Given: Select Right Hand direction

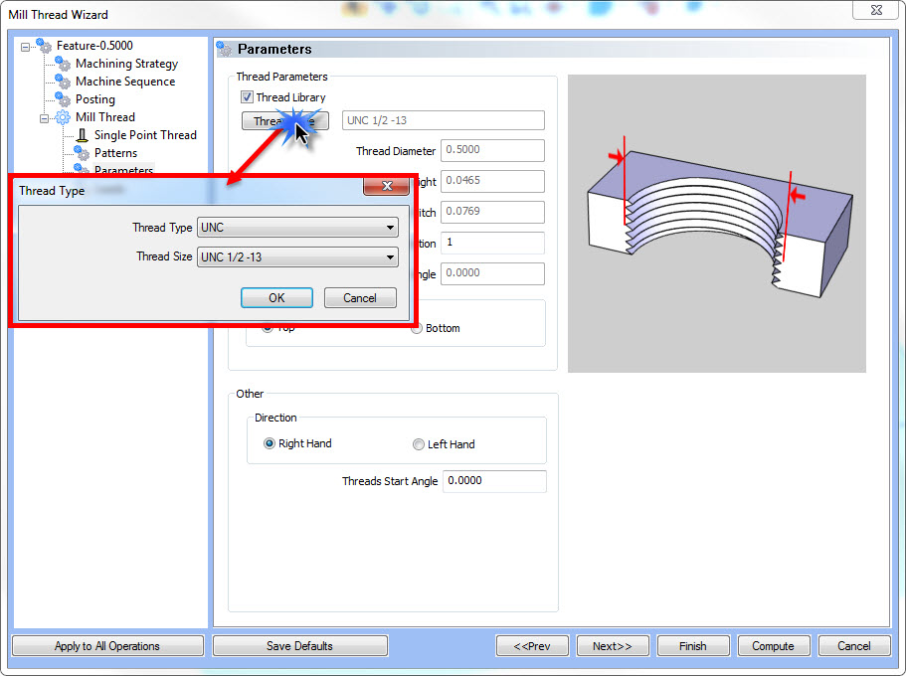Looking at the screenshot, I should 270,443.
